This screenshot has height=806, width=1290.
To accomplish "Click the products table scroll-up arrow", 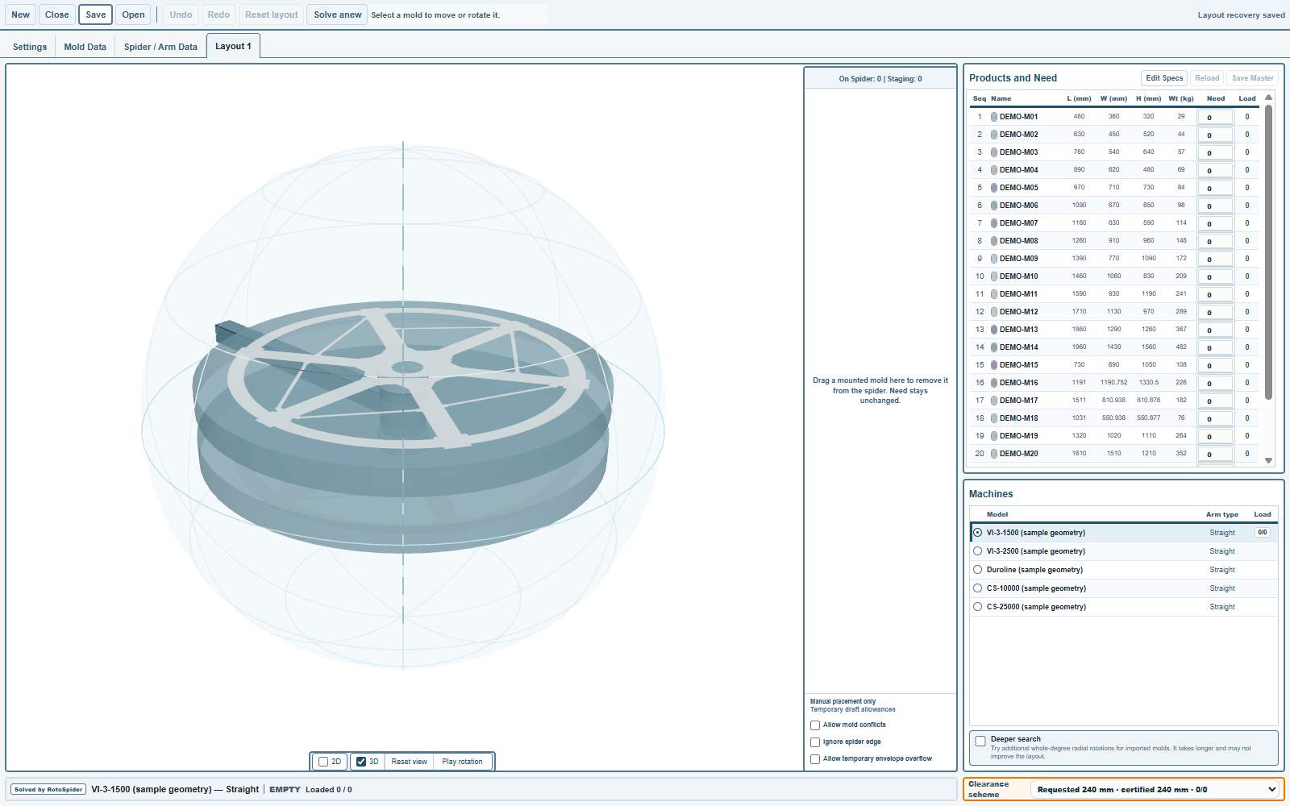I will coord(1268,98).
